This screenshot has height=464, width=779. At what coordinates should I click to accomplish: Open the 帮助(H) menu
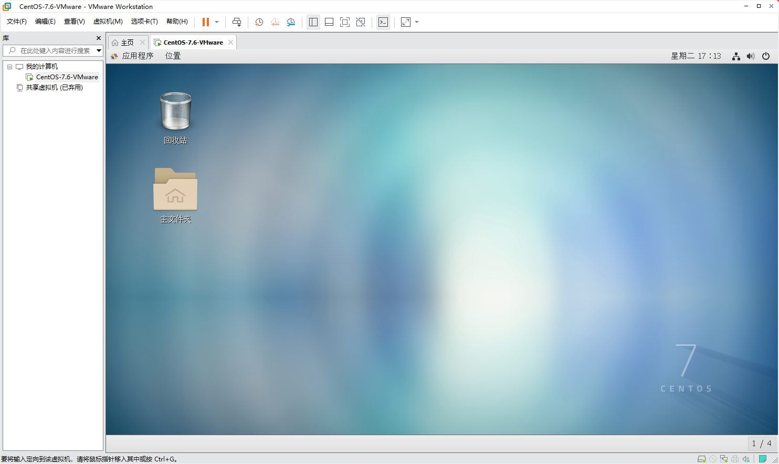coord(177,22)
